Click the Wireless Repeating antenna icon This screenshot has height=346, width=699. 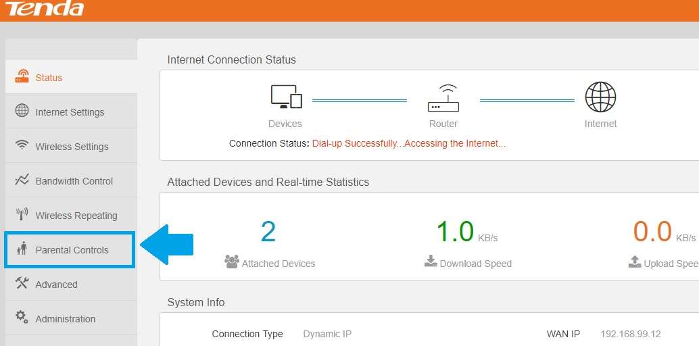22,214
